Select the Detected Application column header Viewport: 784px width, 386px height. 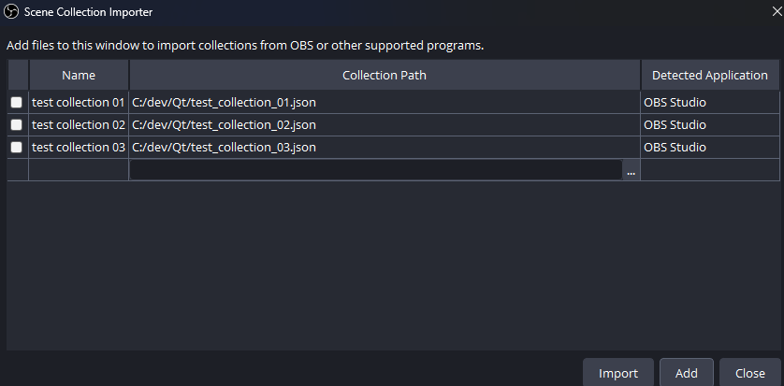[709, 76]
